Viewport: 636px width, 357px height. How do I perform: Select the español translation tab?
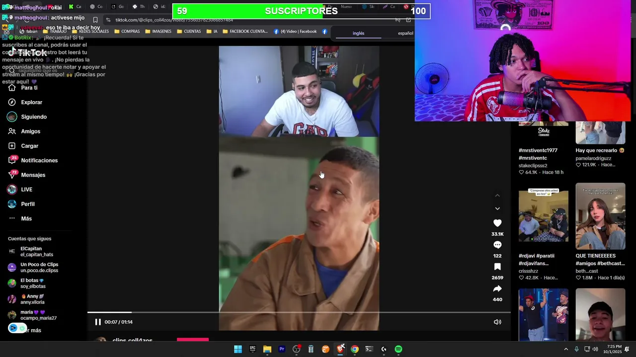point(405,33)
